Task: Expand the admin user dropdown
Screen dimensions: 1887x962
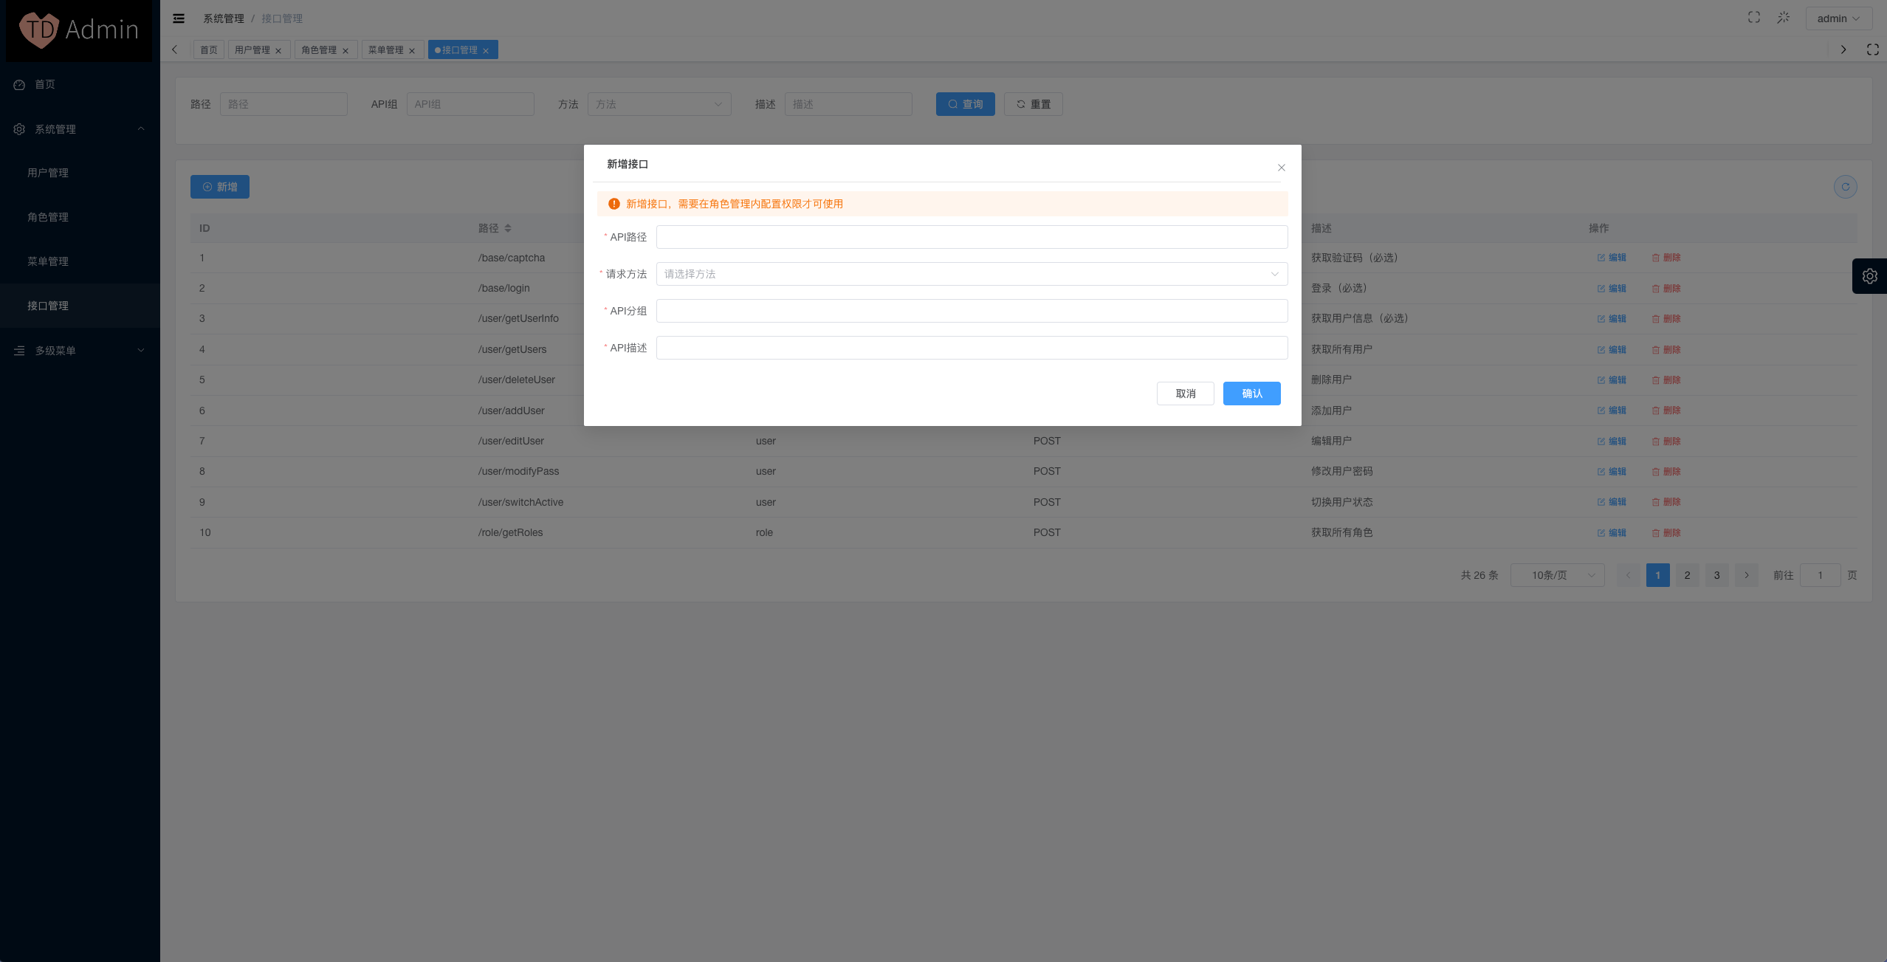Action: (x=1838, y=18)
